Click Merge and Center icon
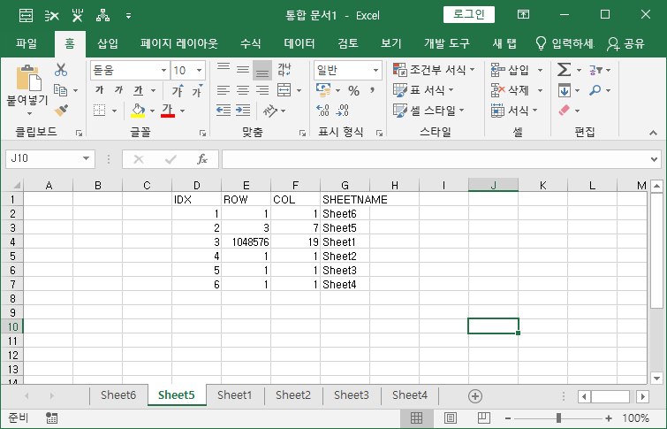Screen dimensions: 667x429 pyautogui.click(x=284, y=90)
